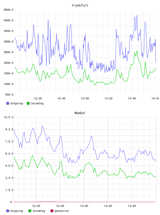Screen dimensions: 160x215
Task: Click the 1.5 K y-axis label on the Mumbai chart
Action: pyautogui.click(x=9, y=190)
